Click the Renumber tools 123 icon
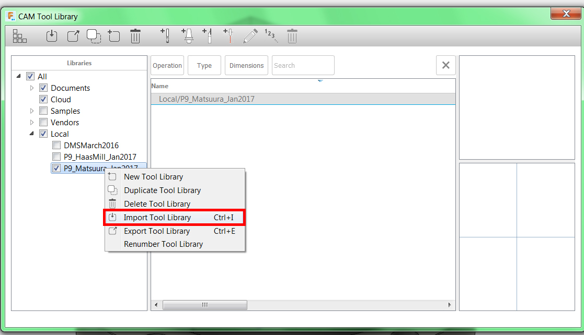The width and height of the screenshot is (584, 335). tap(271, 35)
